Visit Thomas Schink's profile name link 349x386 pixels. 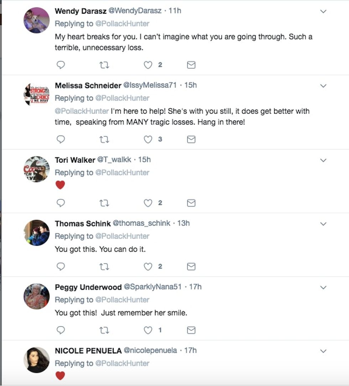[83, 224]
